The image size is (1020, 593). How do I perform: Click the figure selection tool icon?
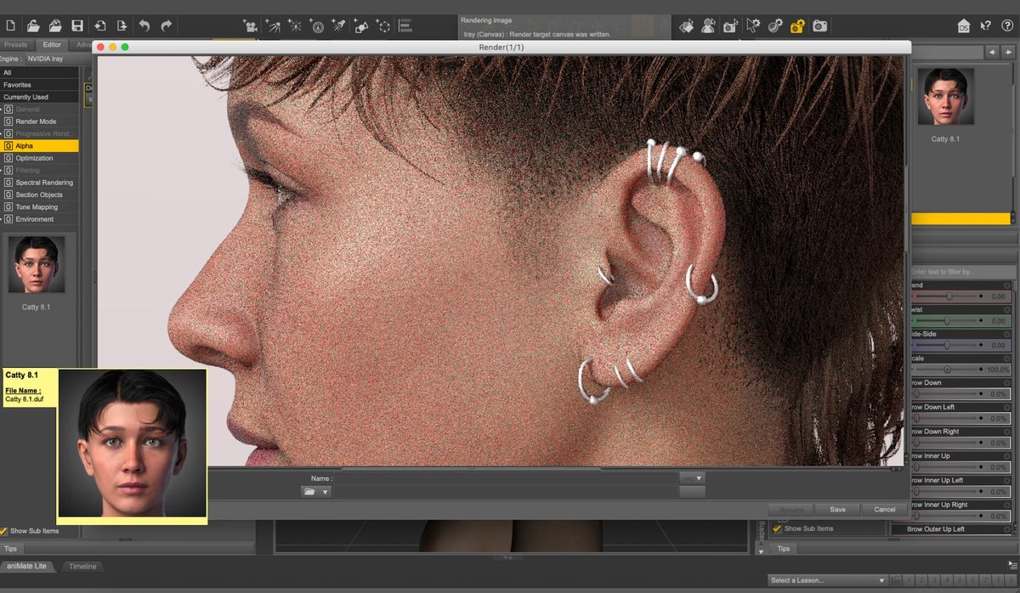(709, 26)
